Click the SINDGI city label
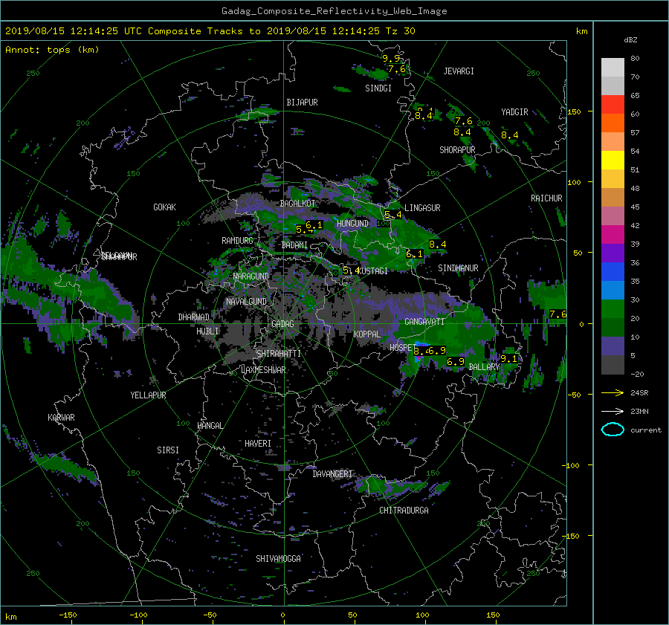The image size is (669, 625). point(378,88)
